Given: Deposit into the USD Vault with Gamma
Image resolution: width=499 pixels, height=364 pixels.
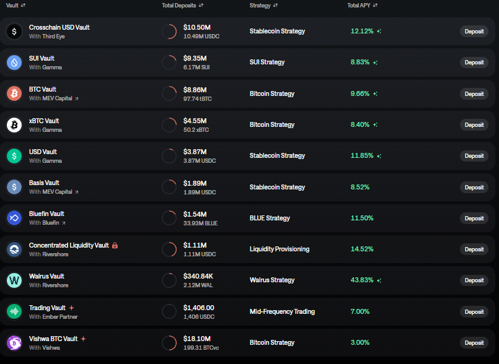Looking at the screenshot, I should 474,156.
